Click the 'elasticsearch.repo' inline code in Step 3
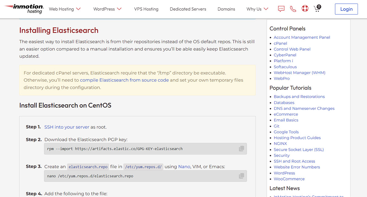Screen dimensions: 367x197 (88, 167)
